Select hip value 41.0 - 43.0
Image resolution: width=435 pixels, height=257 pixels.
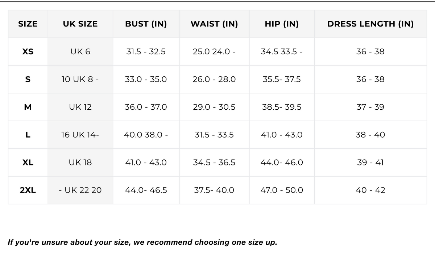tap(282, 135)
